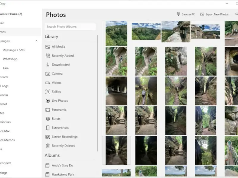This screenshot has width=238, height=178.
Task: Click the Camera library icon
Action: click(48, 74)
